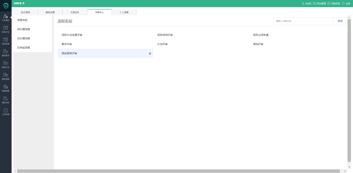Open 项目进度 sidebar icon
Screen dimensions: 353x173
tap(6, 41)
